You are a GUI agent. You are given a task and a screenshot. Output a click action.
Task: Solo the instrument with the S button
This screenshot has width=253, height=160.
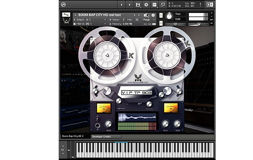click(x=161, y=15)
